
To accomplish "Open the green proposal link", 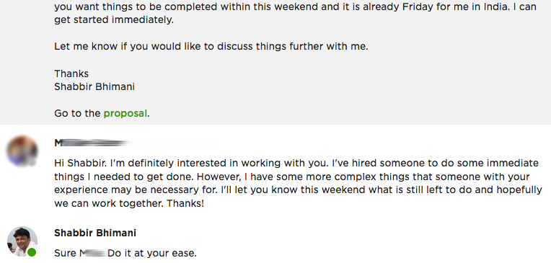I will [125, 113].
